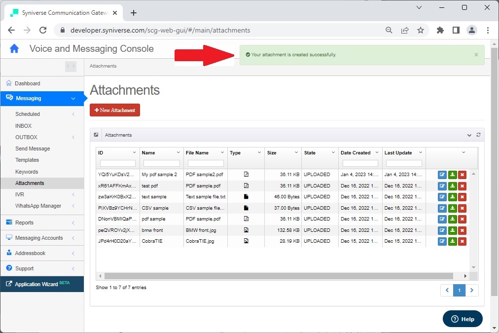Click the ID filter input field
Image resolution: width=499 pixels, height=333 pixels.
click(x=118, y=163)
